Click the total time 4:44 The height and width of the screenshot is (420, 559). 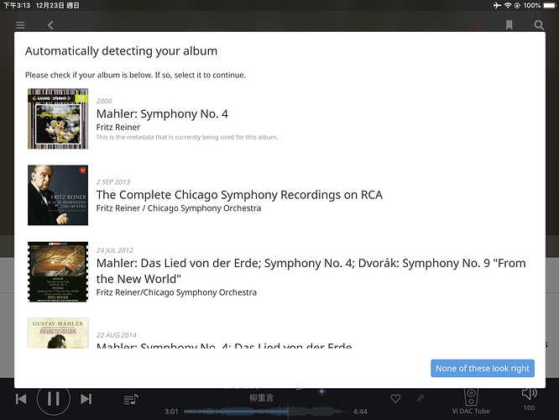point(360,412)
